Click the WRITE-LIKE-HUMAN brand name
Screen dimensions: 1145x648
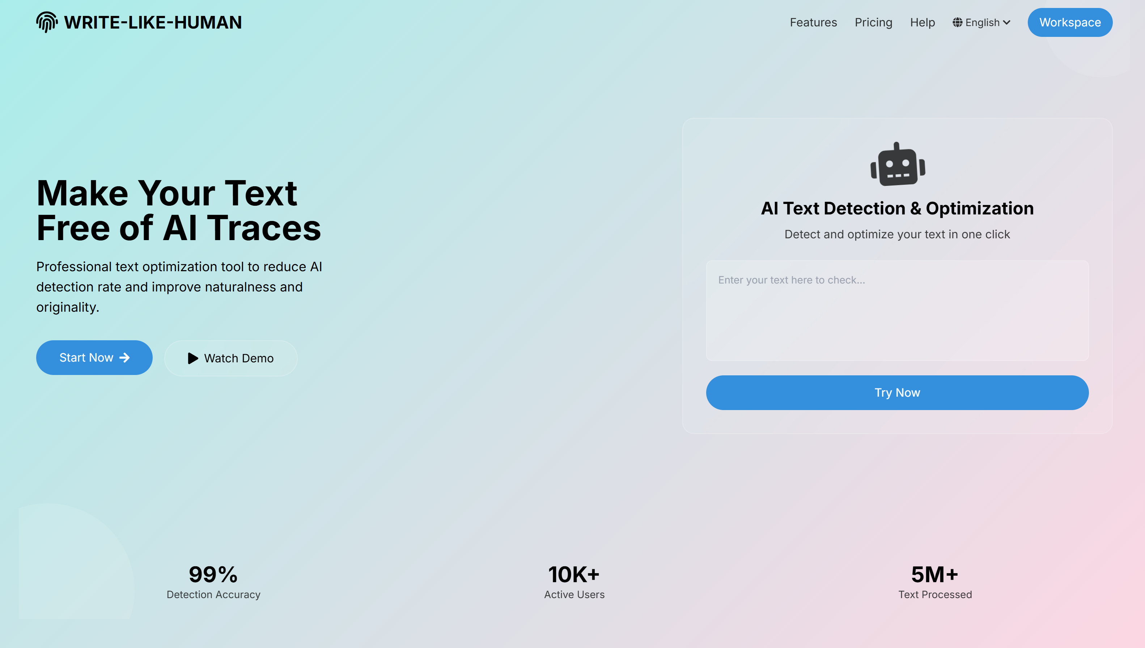coord(153,22)
